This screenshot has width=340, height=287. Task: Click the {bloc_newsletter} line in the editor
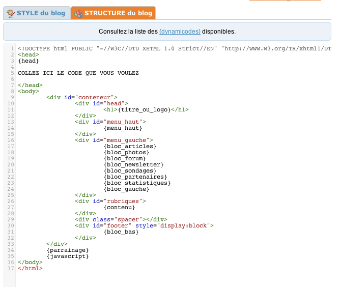pos(133,165)
